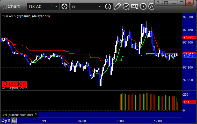Click the Chart title grip icon
This screenshot has width=197, height=124.
[x=5, y=6]
